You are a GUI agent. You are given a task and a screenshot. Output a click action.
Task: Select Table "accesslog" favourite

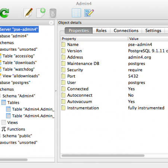click(19, 56)
